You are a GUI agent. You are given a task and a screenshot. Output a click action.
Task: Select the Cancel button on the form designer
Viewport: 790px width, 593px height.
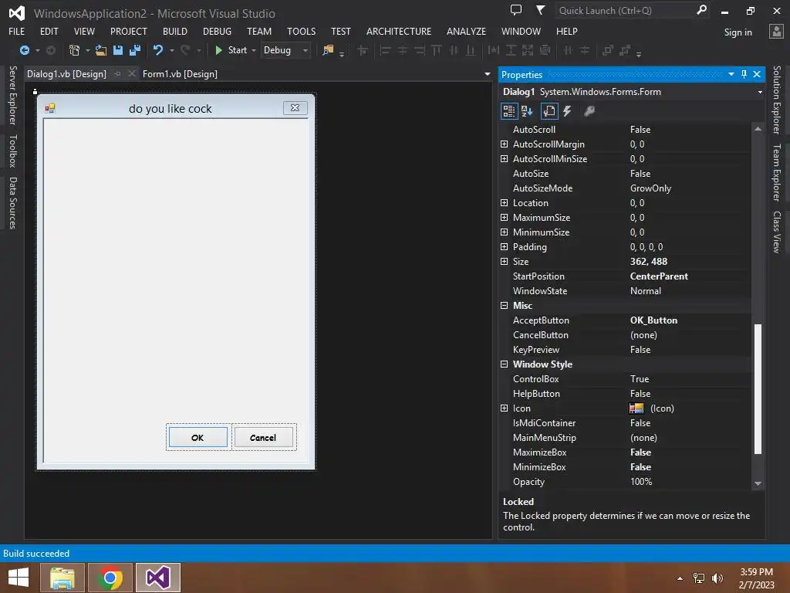[263, 437]
